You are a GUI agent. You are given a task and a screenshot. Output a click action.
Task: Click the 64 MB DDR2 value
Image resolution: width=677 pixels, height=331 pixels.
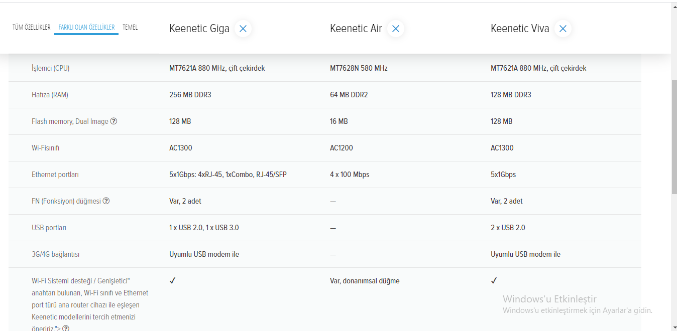tap(349, 95)
